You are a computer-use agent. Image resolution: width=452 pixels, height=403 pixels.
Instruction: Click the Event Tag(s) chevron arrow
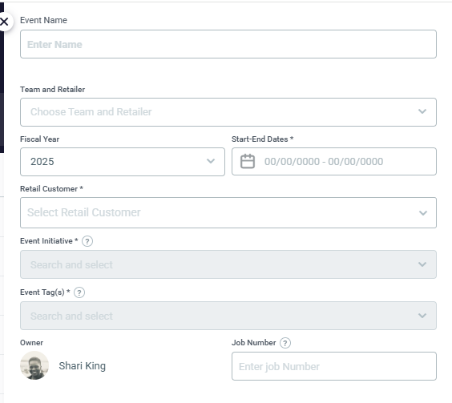tap(422, 316)
